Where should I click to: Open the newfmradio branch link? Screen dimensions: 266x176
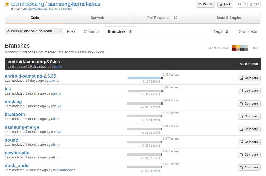coord(17,153)
